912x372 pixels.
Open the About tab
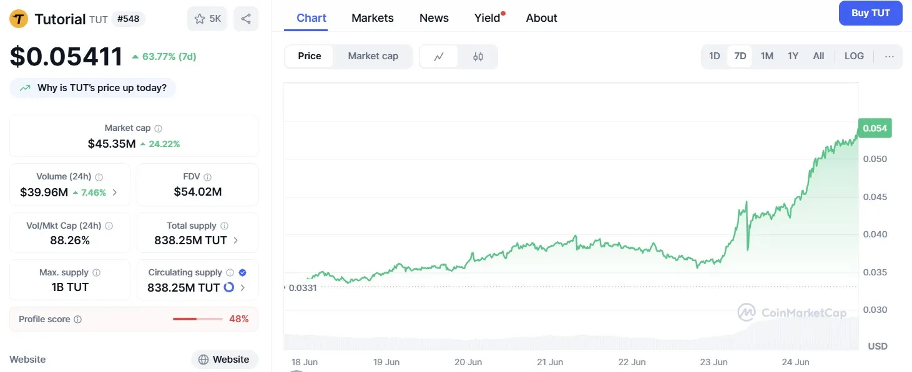point(542,18)
